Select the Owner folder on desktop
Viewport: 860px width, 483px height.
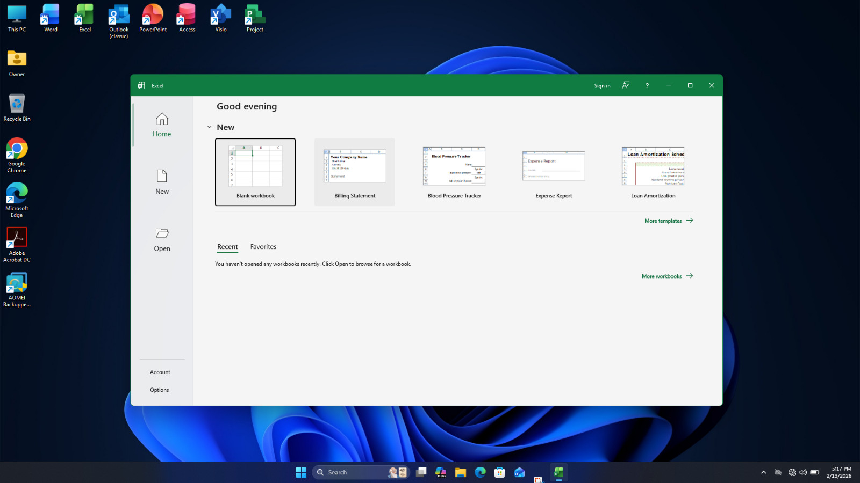click(17, 63)
